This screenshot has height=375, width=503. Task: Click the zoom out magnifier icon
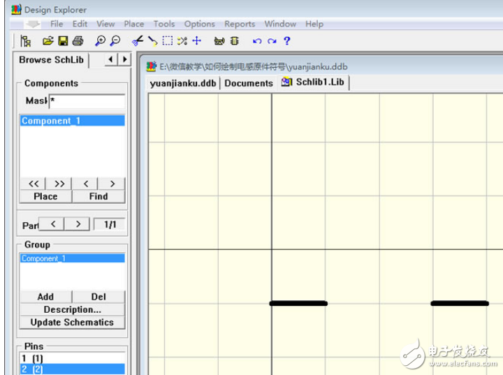tap(115, 41)
